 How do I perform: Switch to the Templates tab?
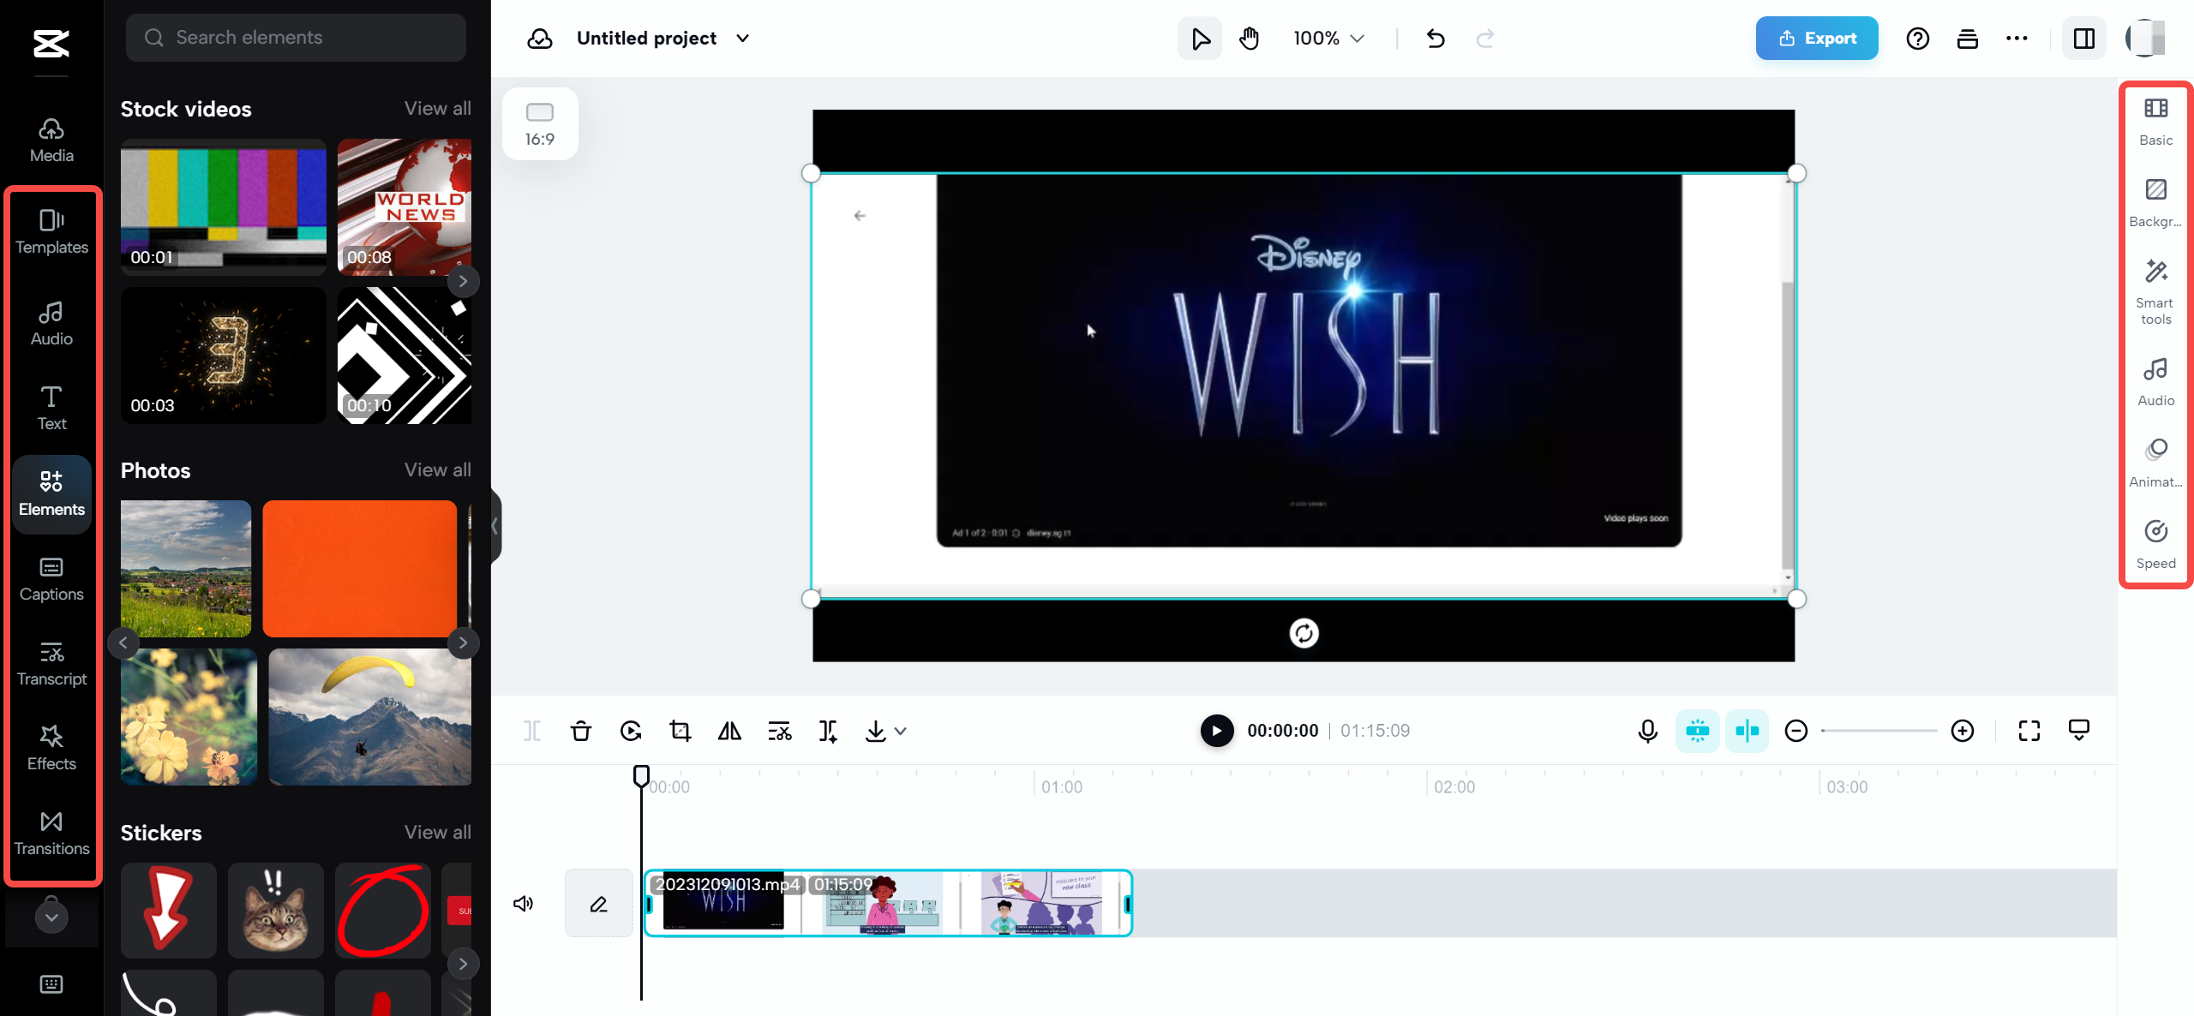coord(51,231)
